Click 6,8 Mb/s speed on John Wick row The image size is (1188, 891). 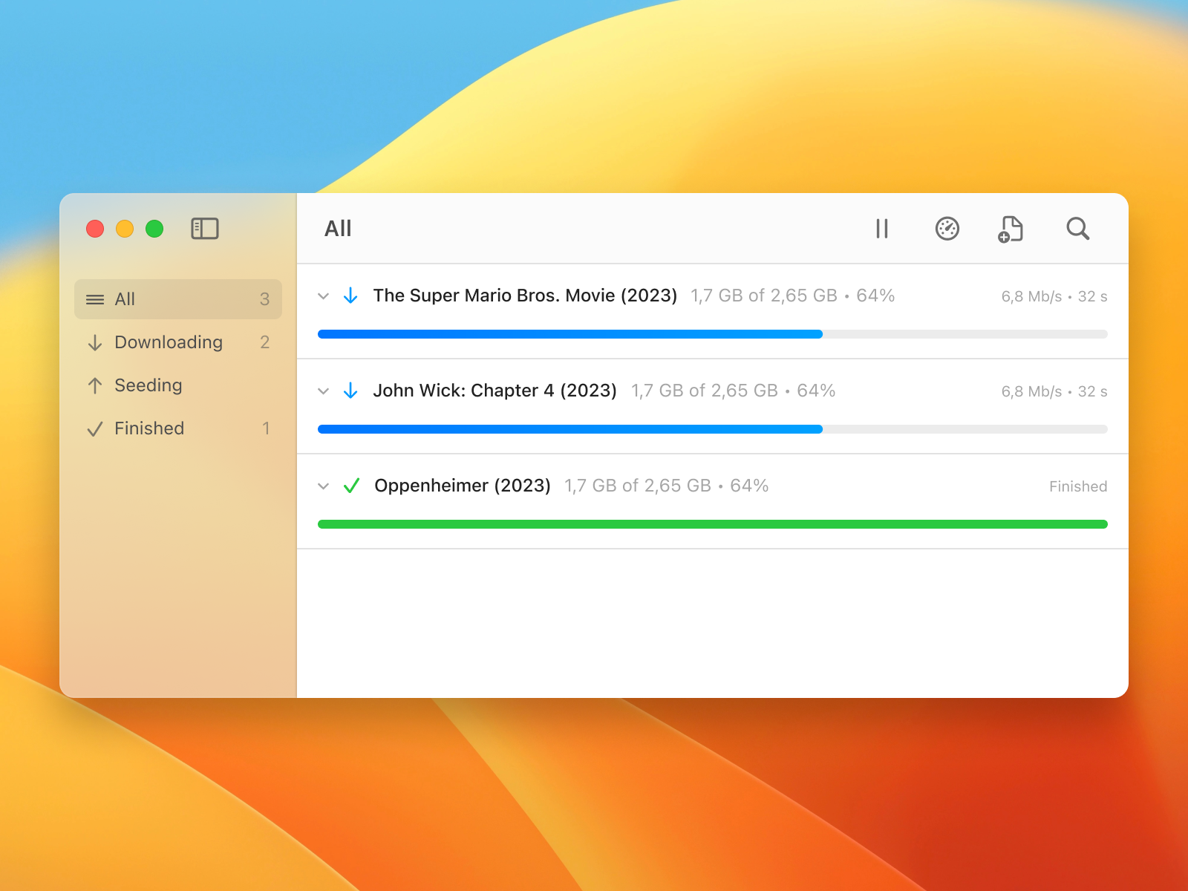tap(1031, 391)
